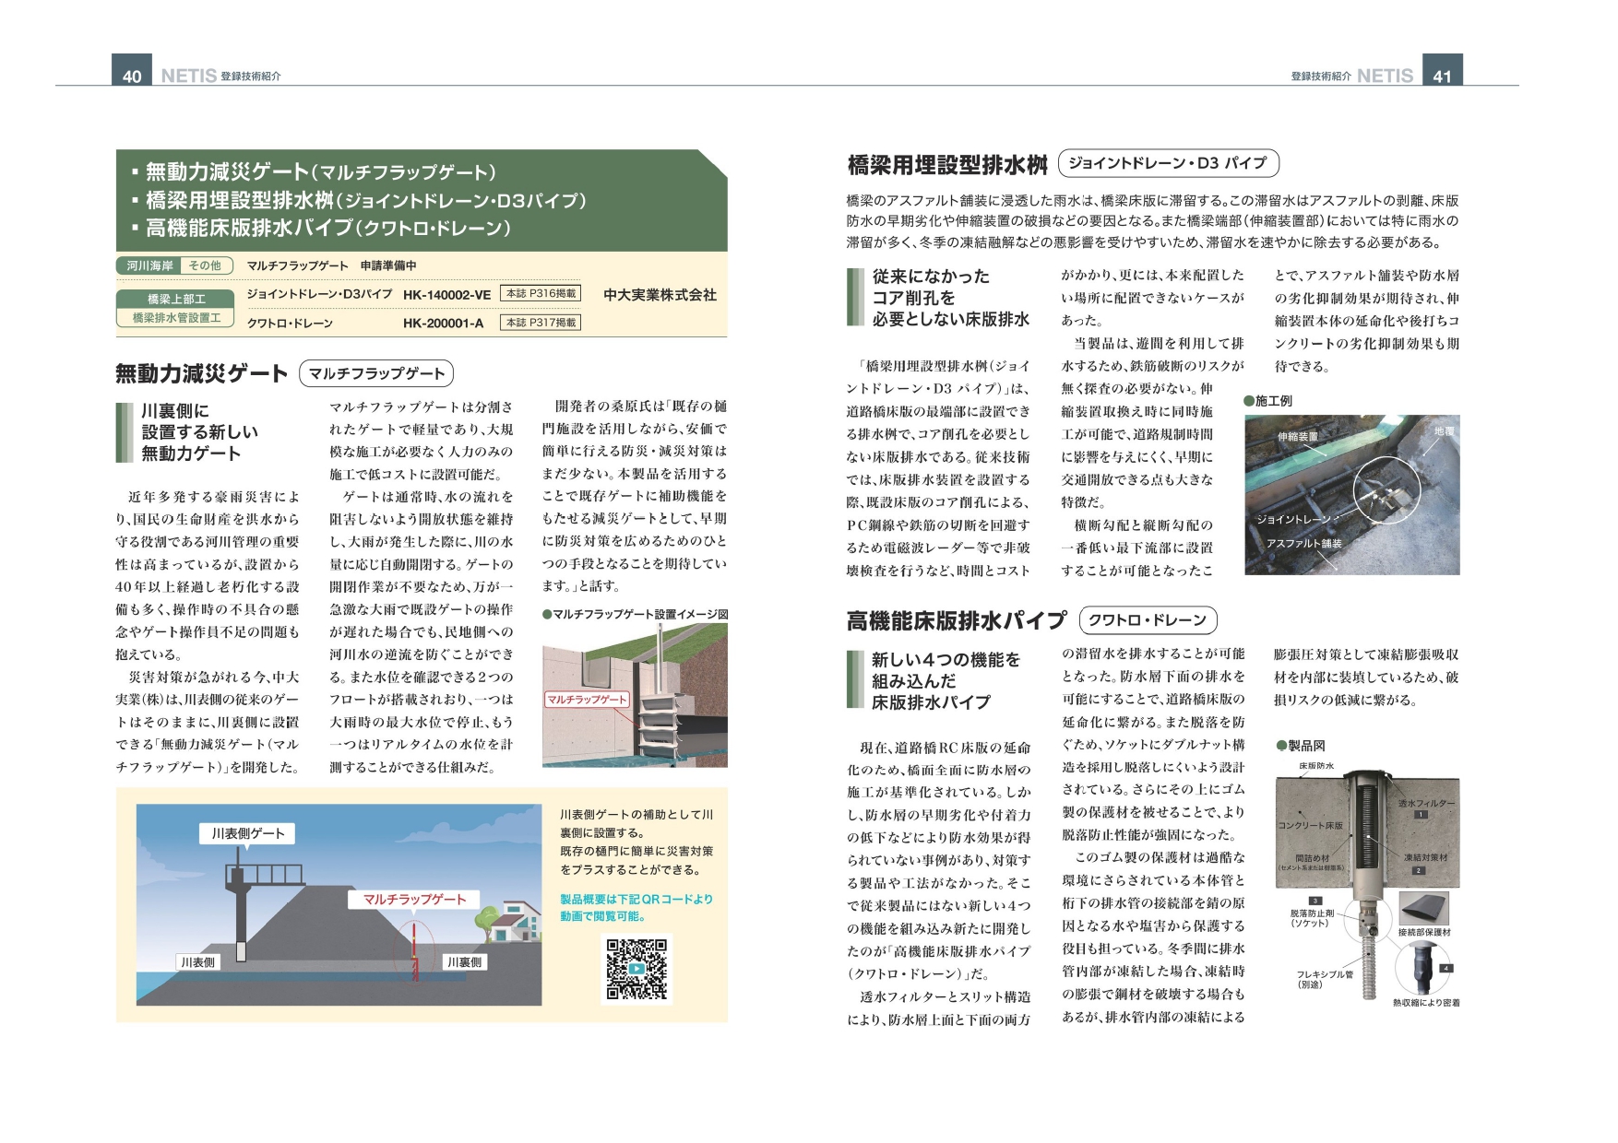The width and height of the screenshot is (1618, 1143).
Task: Click the クワトロ・ドレーン pill label beside the heading
Action: (x=1148, y=620)
